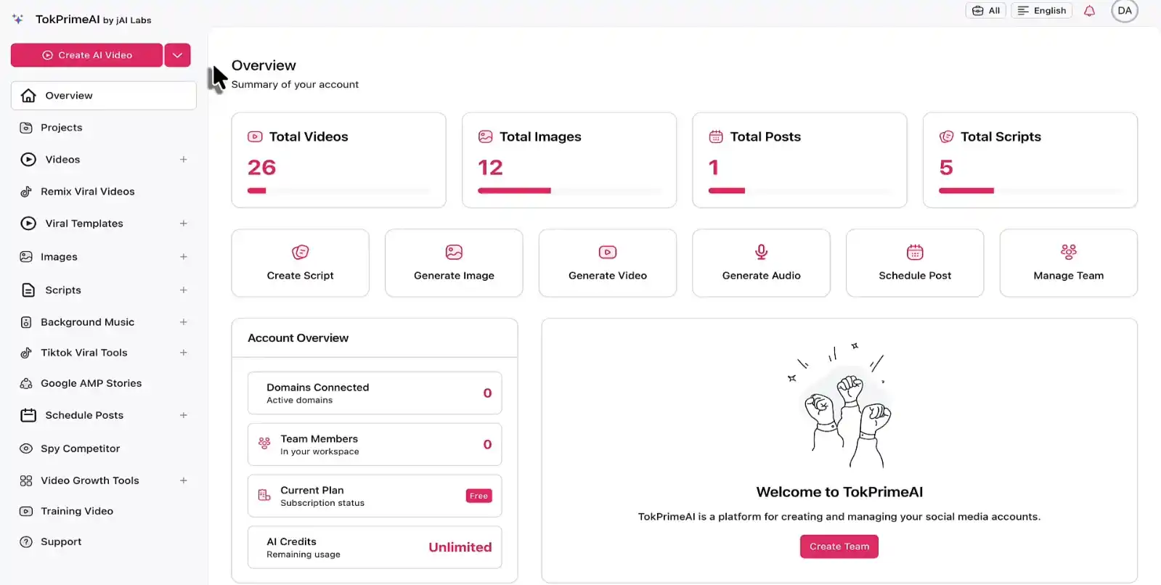Click the Create Script card icon
Image resolution: width=1161 pixels, height=585 pixels.
coord(300,252)
